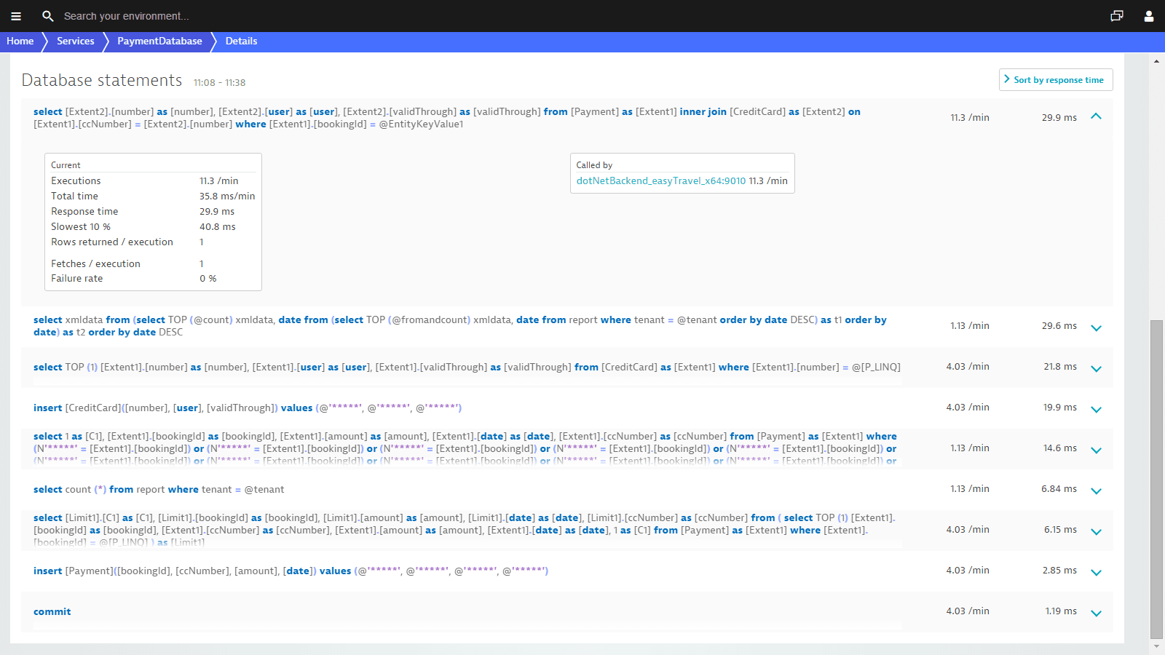Click select TOP (1) CreditCard statement text

point(467,368)
